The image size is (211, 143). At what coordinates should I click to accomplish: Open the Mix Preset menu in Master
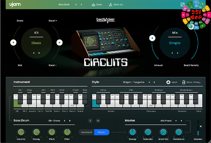click(166, 121)
